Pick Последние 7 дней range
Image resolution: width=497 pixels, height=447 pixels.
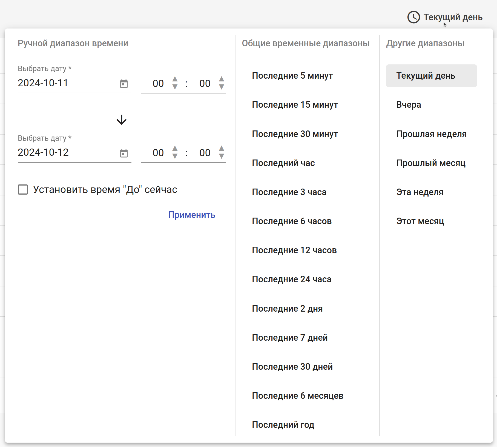point(290,338)
